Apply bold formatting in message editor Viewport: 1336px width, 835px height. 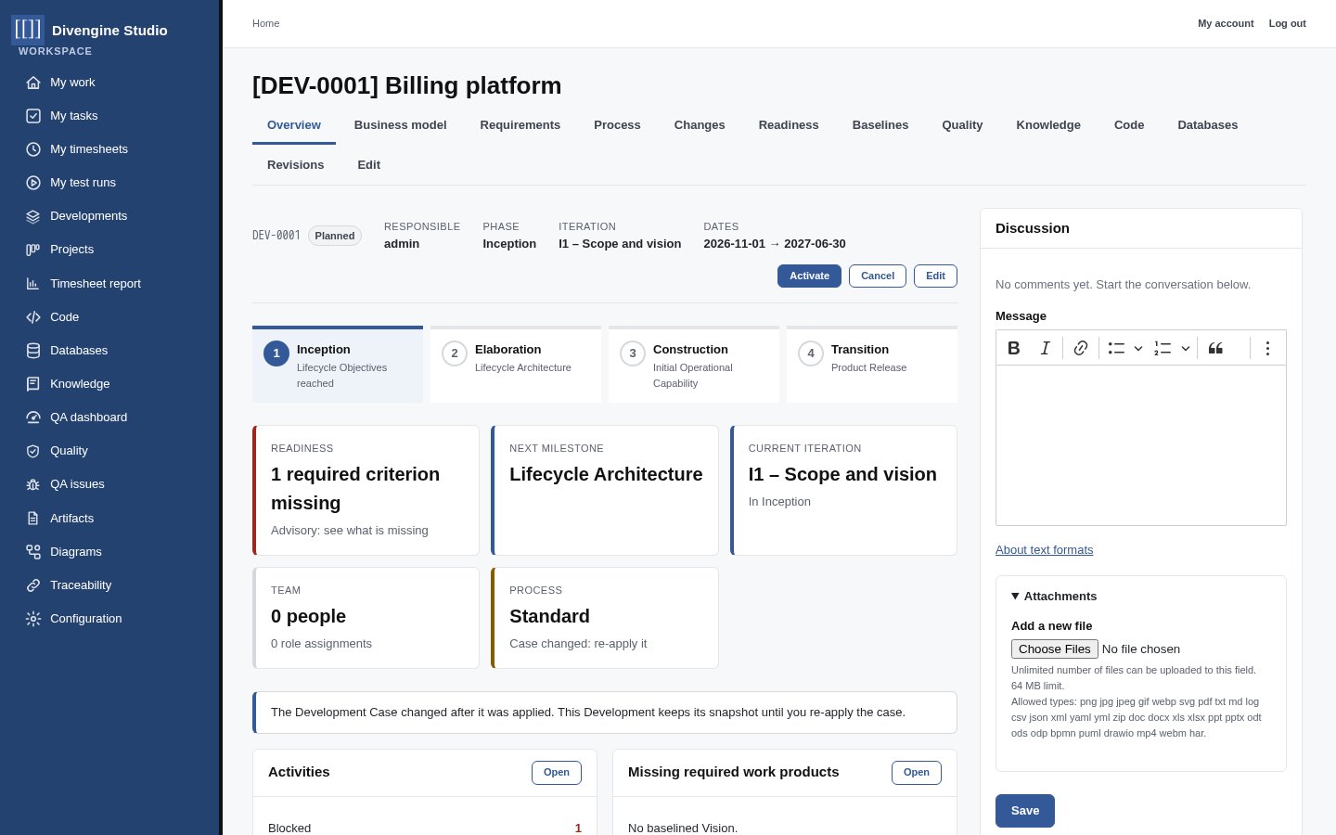coord(1014,348)
